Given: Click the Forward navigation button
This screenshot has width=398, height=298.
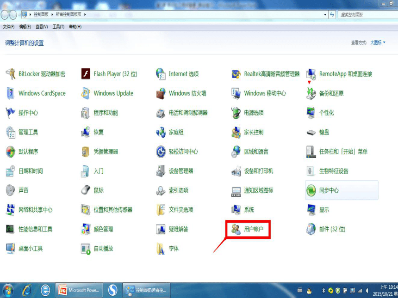Looking at the screenshot, I should click(13, 15).
